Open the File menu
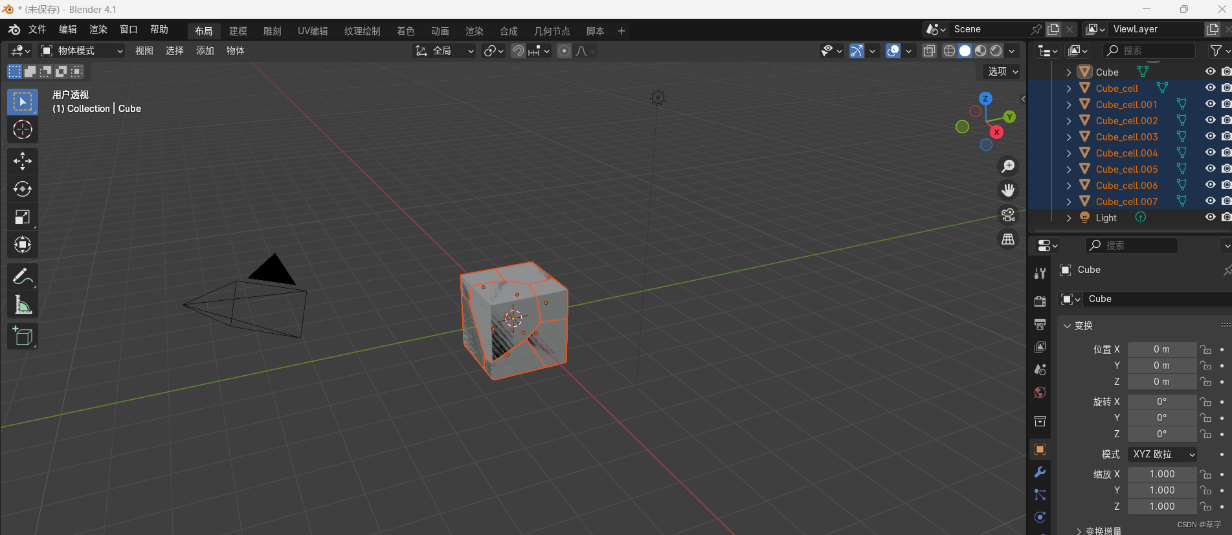The width and height of the screenshot is (1232, 535). coord(38,30)
